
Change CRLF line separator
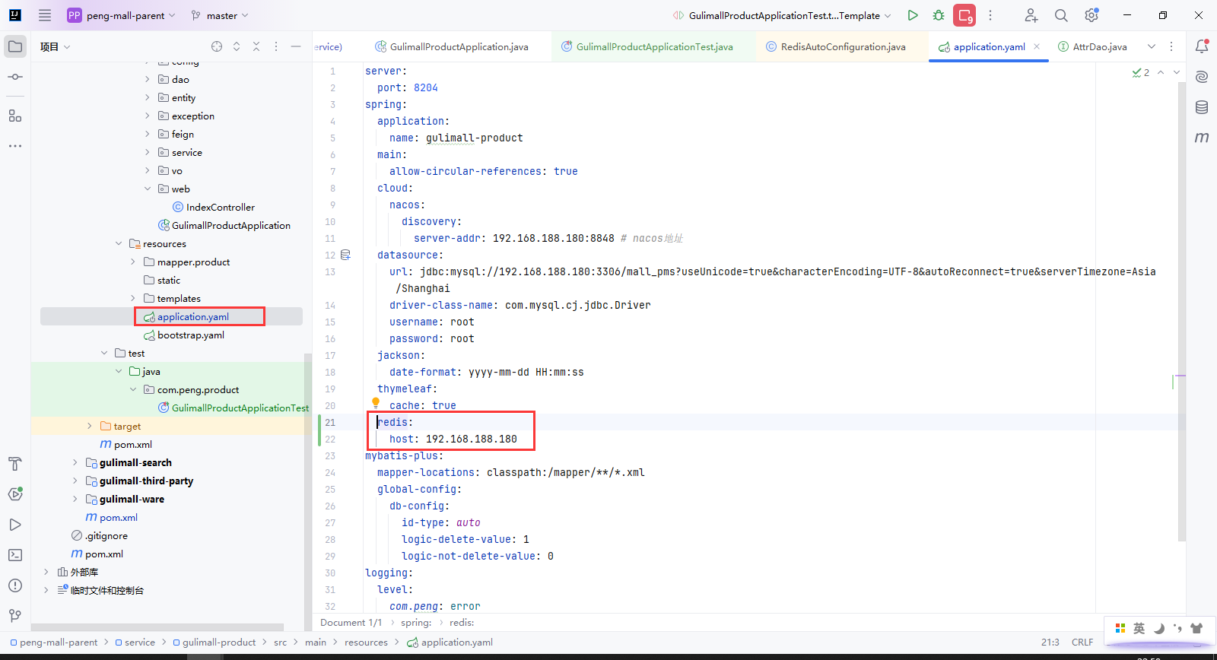(x=1082, y=643)
